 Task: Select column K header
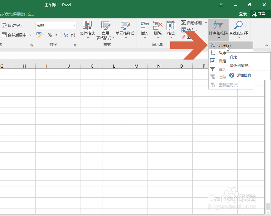92,66
